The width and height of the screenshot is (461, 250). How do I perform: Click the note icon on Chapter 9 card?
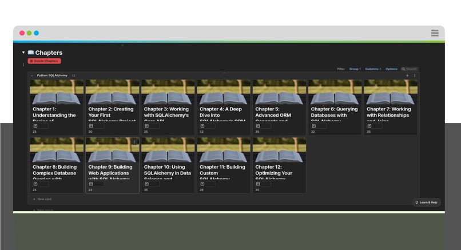[x=91, y=184]
